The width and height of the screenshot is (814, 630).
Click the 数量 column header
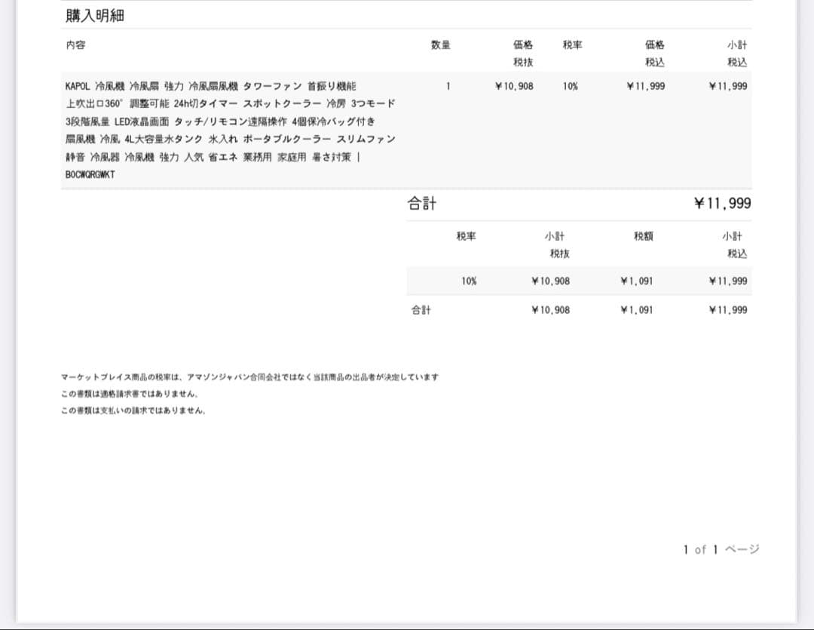[x=441, y=45]
